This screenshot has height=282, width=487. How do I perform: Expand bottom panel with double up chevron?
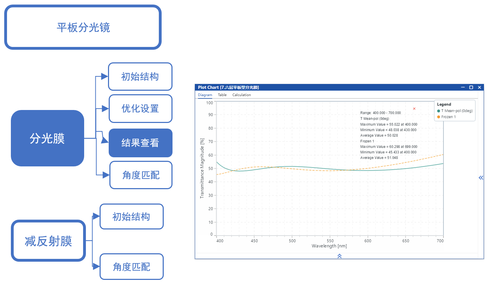[339, 256]
